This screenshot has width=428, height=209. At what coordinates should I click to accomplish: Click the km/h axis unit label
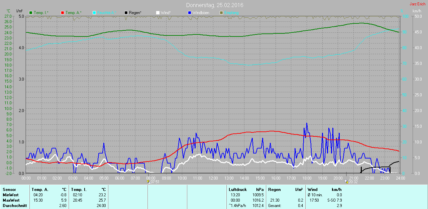pyautogui.click(x=417, y=11)
